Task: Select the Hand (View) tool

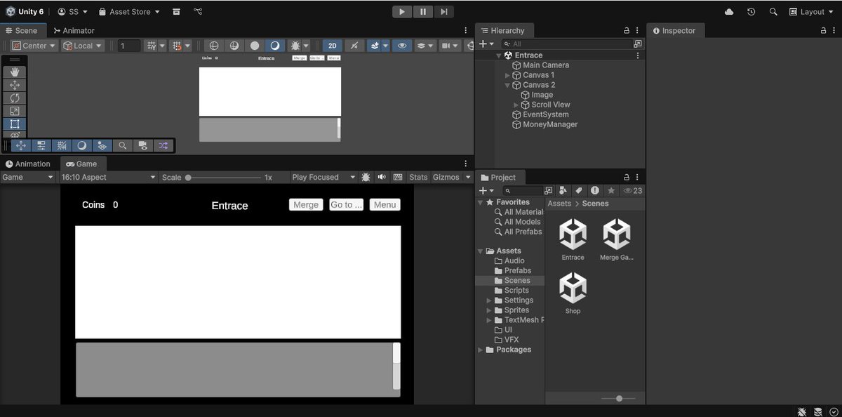Action: 15,72
